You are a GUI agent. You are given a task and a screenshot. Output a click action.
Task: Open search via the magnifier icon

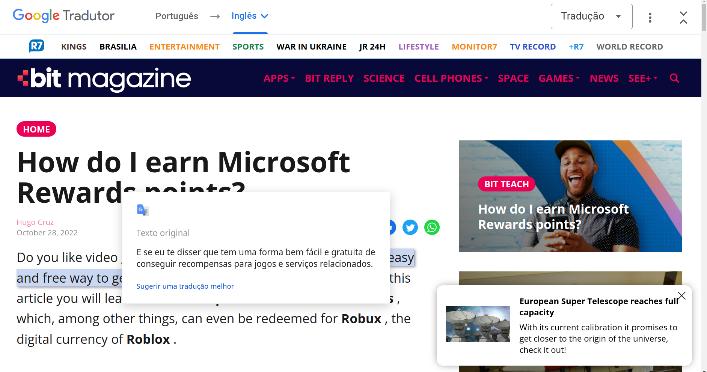674,78
